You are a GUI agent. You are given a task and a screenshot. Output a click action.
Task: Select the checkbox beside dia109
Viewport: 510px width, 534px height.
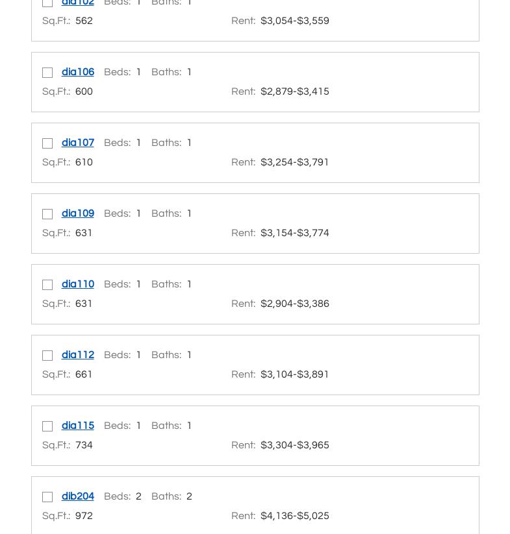point(47,214)
